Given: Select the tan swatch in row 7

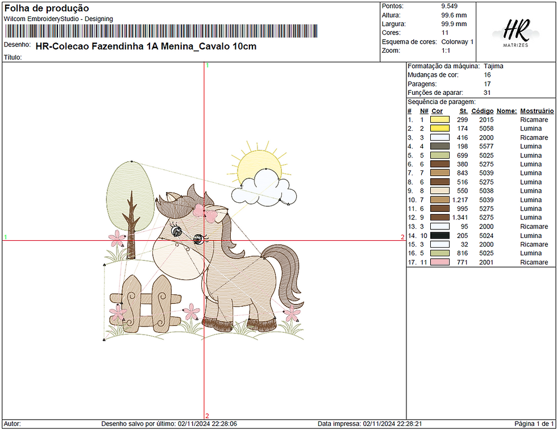Looking at the screenshot, I should pos(440,173).
